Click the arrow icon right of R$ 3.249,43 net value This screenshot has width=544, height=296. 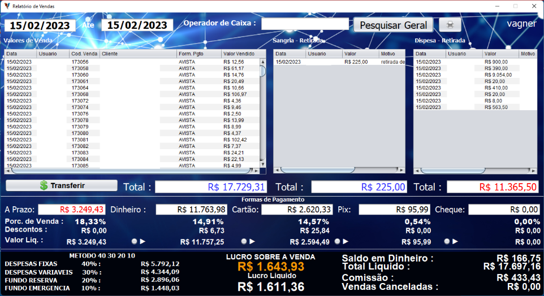point(143,241)
